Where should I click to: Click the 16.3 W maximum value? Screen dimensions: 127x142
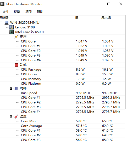coord(107,70)
